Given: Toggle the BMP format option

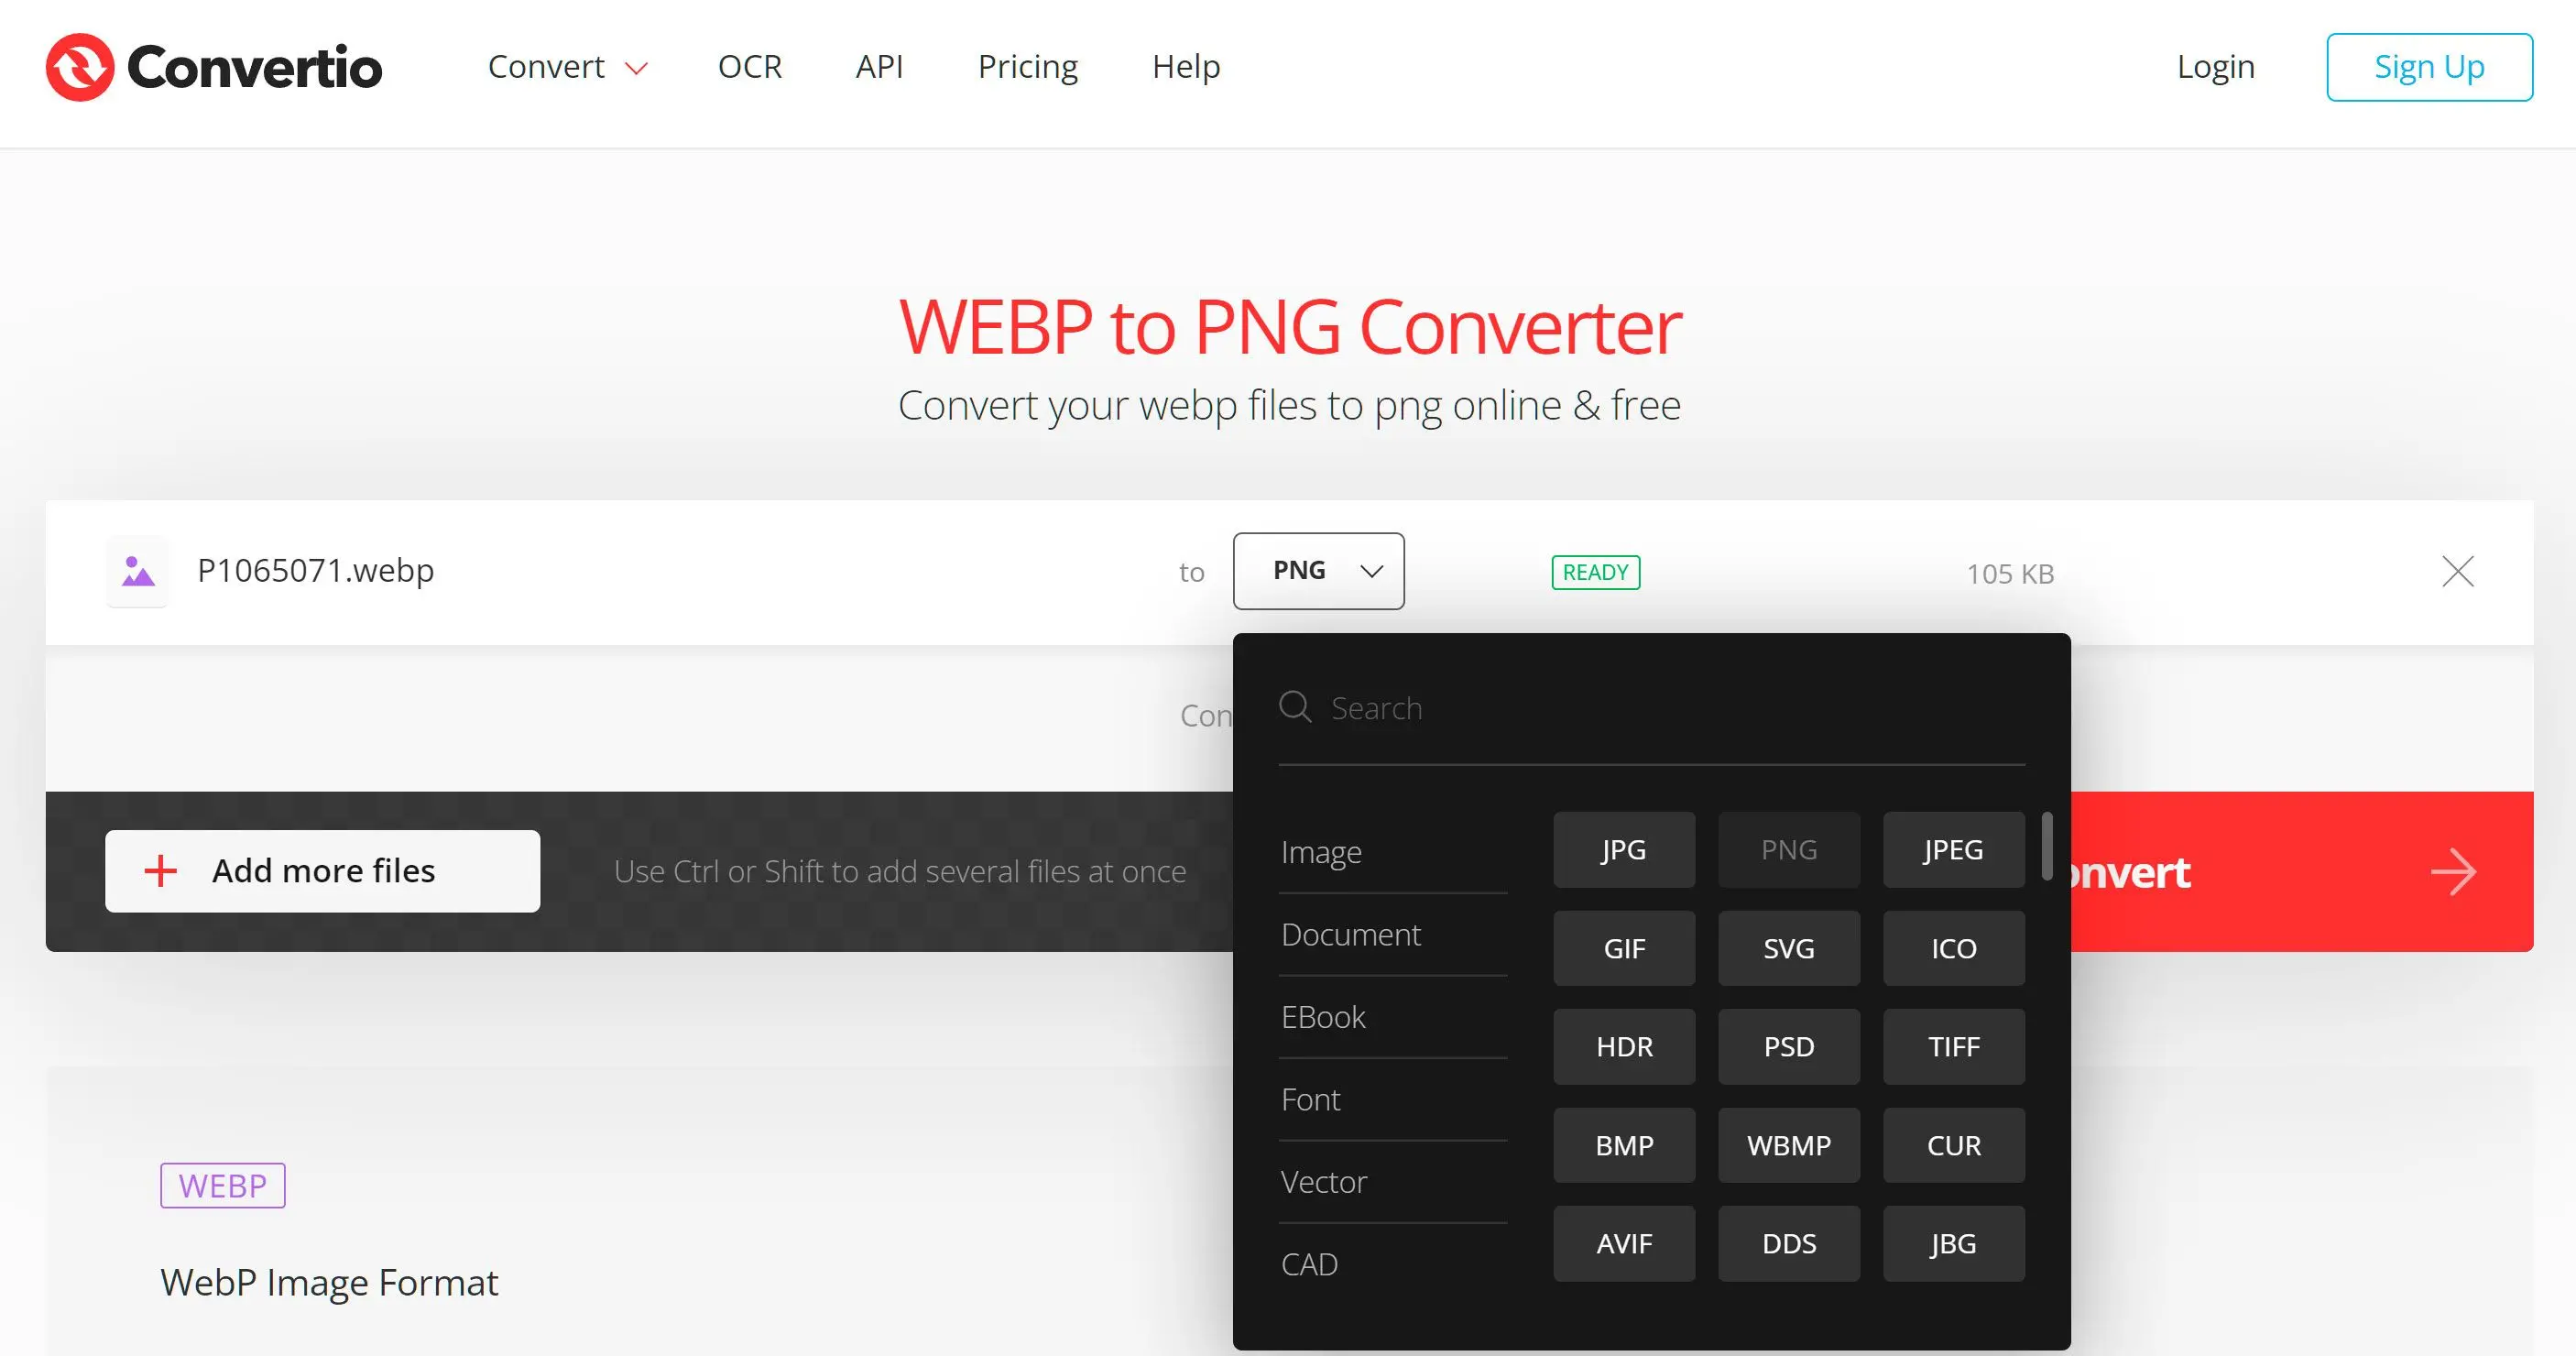Looking at the screenshot, I should [x=1623, y=1144].
